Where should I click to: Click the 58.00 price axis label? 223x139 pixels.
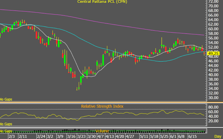pos(213,33)
